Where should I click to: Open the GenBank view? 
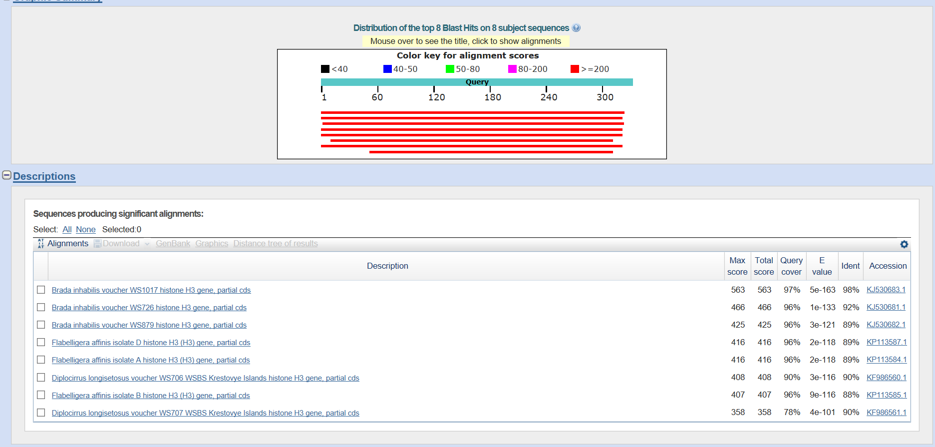pos(173,244)
